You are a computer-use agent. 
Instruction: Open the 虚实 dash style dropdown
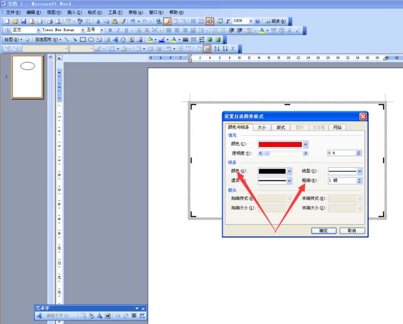(290, 181)
